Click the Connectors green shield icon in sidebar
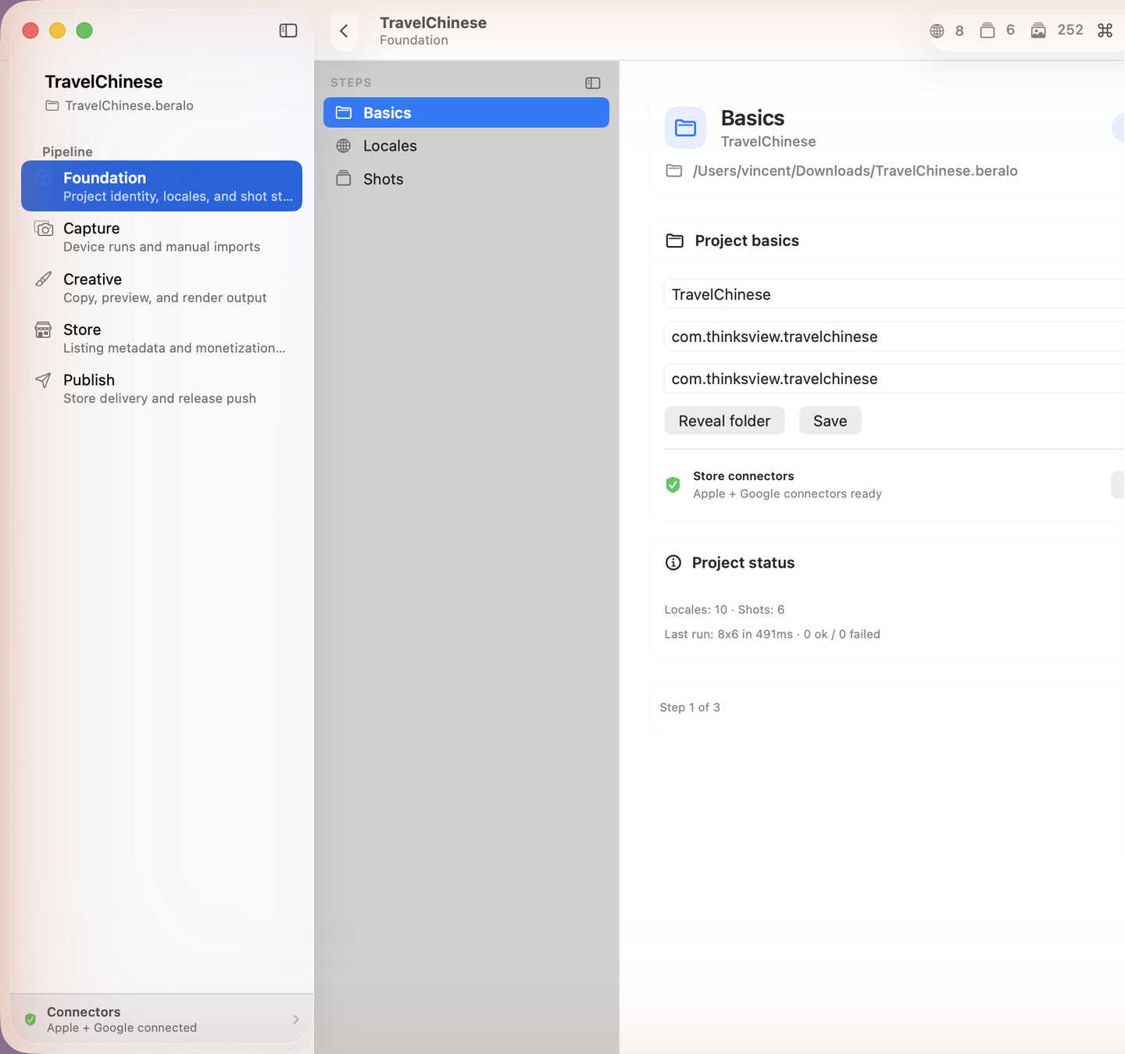 point(30,1020)
